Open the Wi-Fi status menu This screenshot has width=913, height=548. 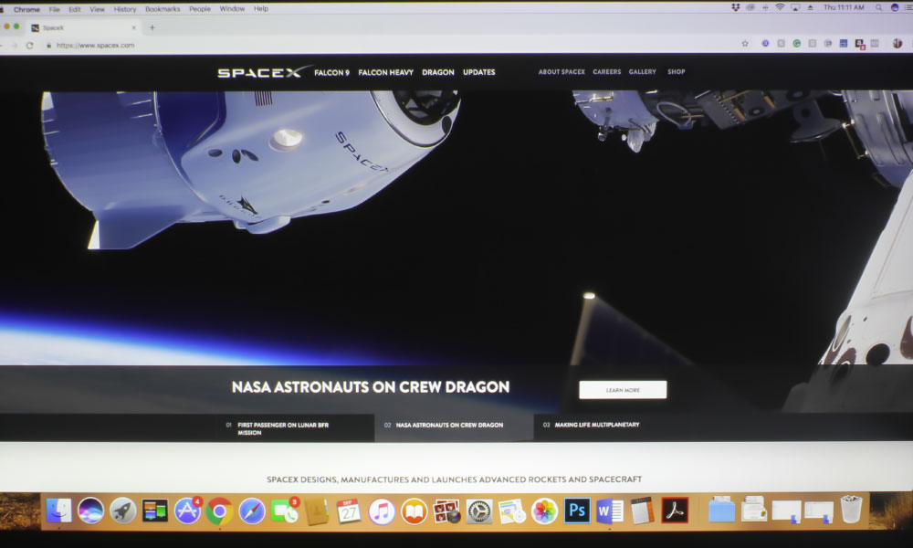780,7
